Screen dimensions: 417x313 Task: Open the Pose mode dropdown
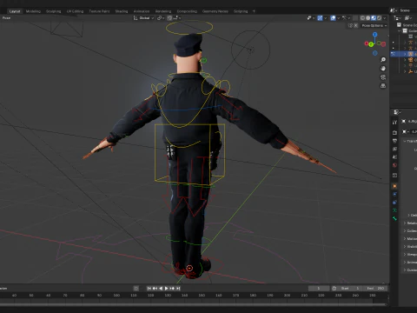[6, 18]
